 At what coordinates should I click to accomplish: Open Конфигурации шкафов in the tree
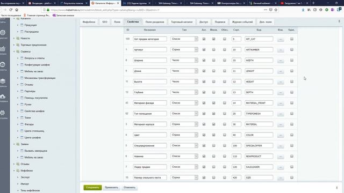pos(37,65)
